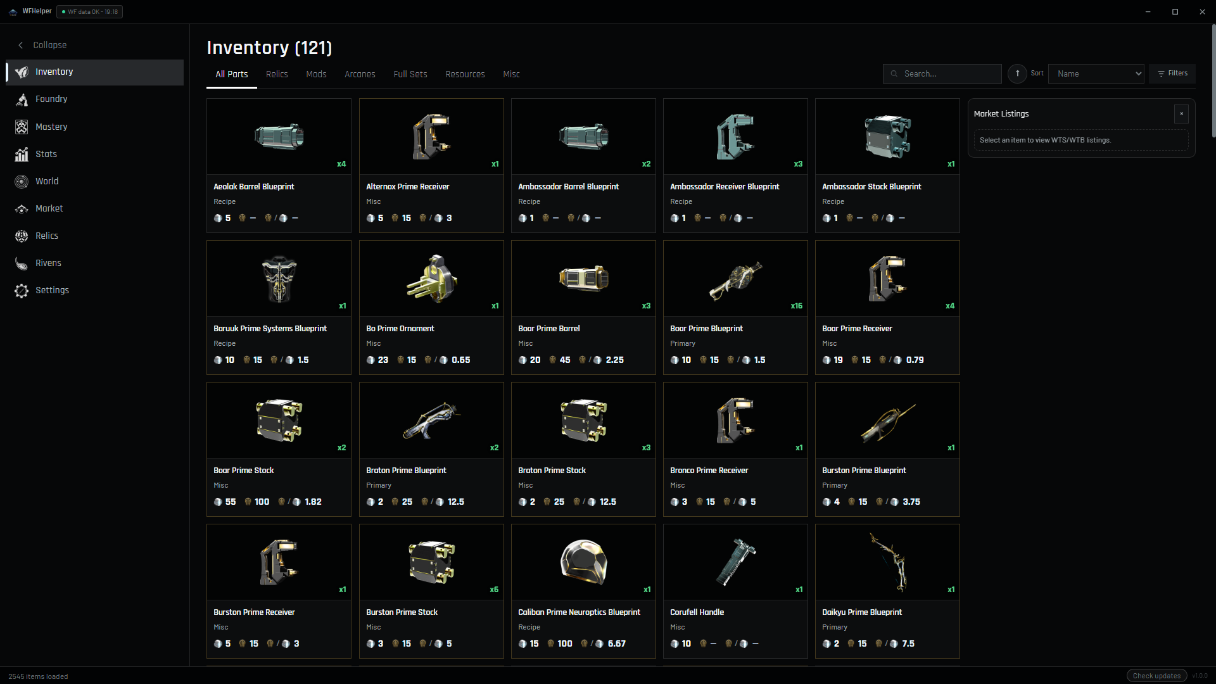Open World via its sidebar icon
The image size is (1216, 684).
(22, 181)
